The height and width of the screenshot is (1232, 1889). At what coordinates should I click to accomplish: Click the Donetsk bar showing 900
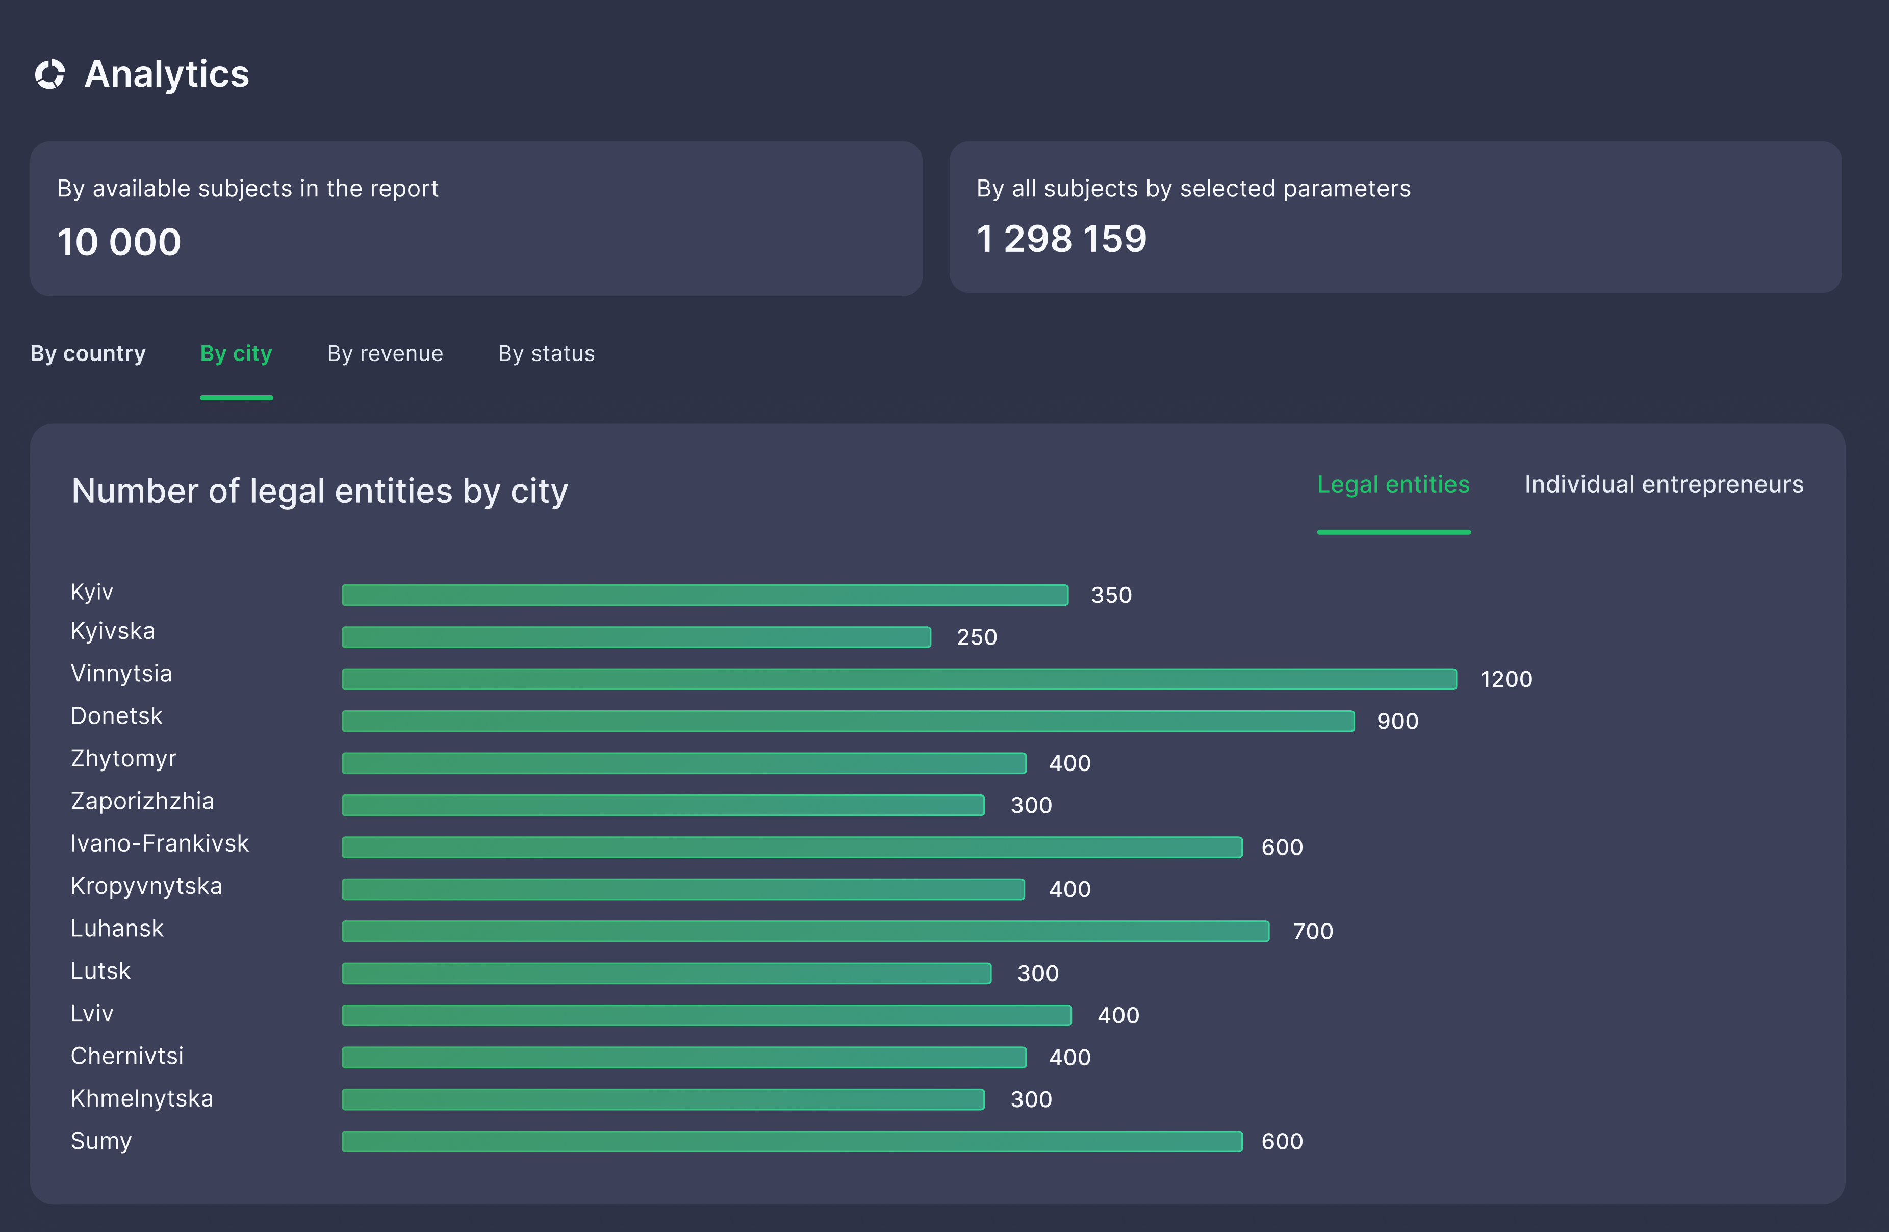848,721
